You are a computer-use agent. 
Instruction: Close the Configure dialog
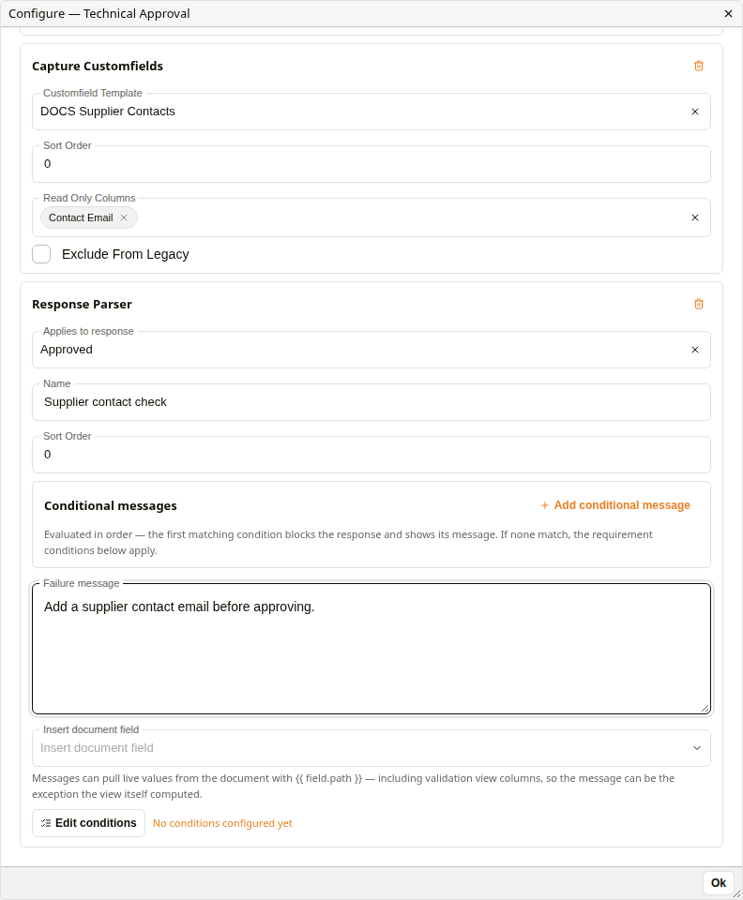click(x=728, y=13)
